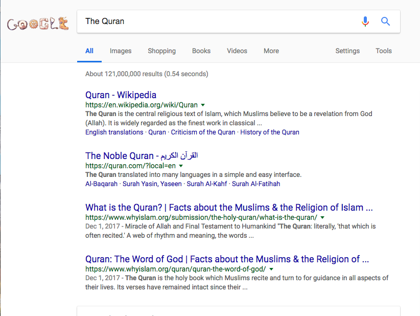Image resolution: width=420 pixels, height=316 pixels.
Task: Open search Settings menu
Action: coord(347,51)
